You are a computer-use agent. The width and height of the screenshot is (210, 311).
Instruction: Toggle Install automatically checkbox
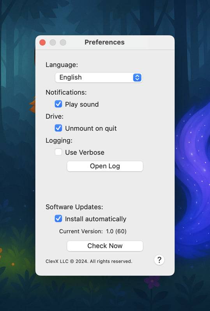(x=58, y=218)
